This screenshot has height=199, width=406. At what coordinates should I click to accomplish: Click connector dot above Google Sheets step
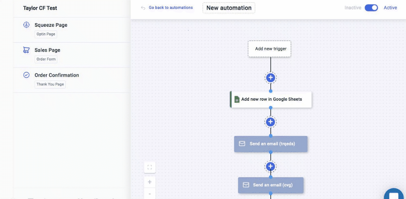(x=270, y=91)
